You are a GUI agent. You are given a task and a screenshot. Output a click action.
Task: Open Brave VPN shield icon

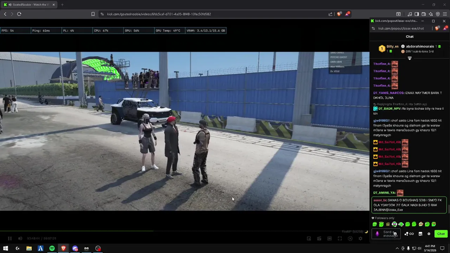pos(438,14)
